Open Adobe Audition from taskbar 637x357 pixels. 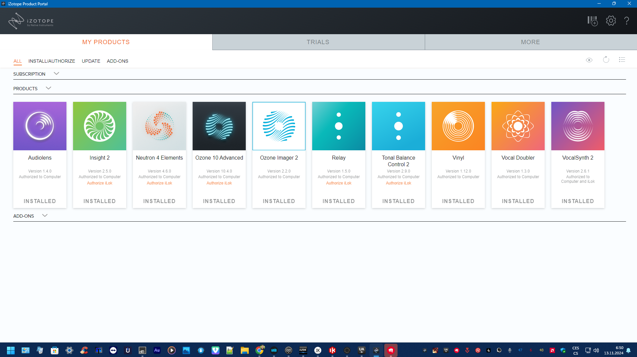157,350
